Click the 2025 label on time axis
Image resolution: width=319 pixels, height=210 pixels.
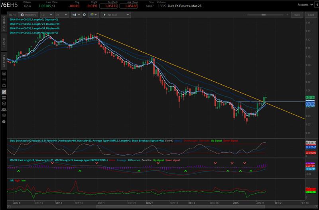pyautogui.click(x=236, y=203)
